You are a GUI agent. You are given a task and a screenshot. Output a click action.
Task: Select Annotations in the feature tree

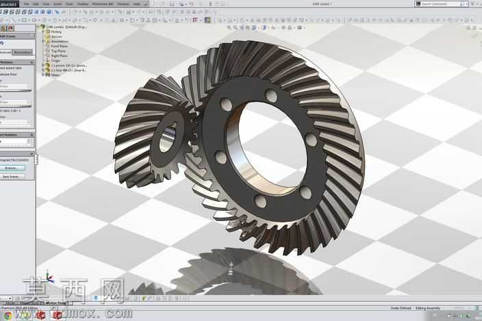click(60, 41)
